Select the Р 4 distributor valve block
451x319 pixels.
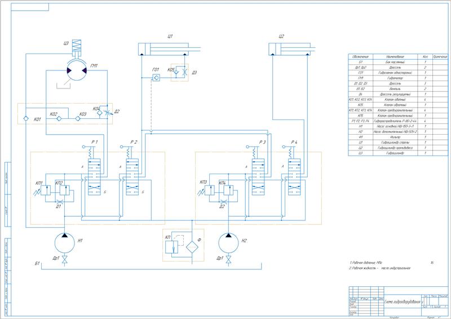pos(294,176)
